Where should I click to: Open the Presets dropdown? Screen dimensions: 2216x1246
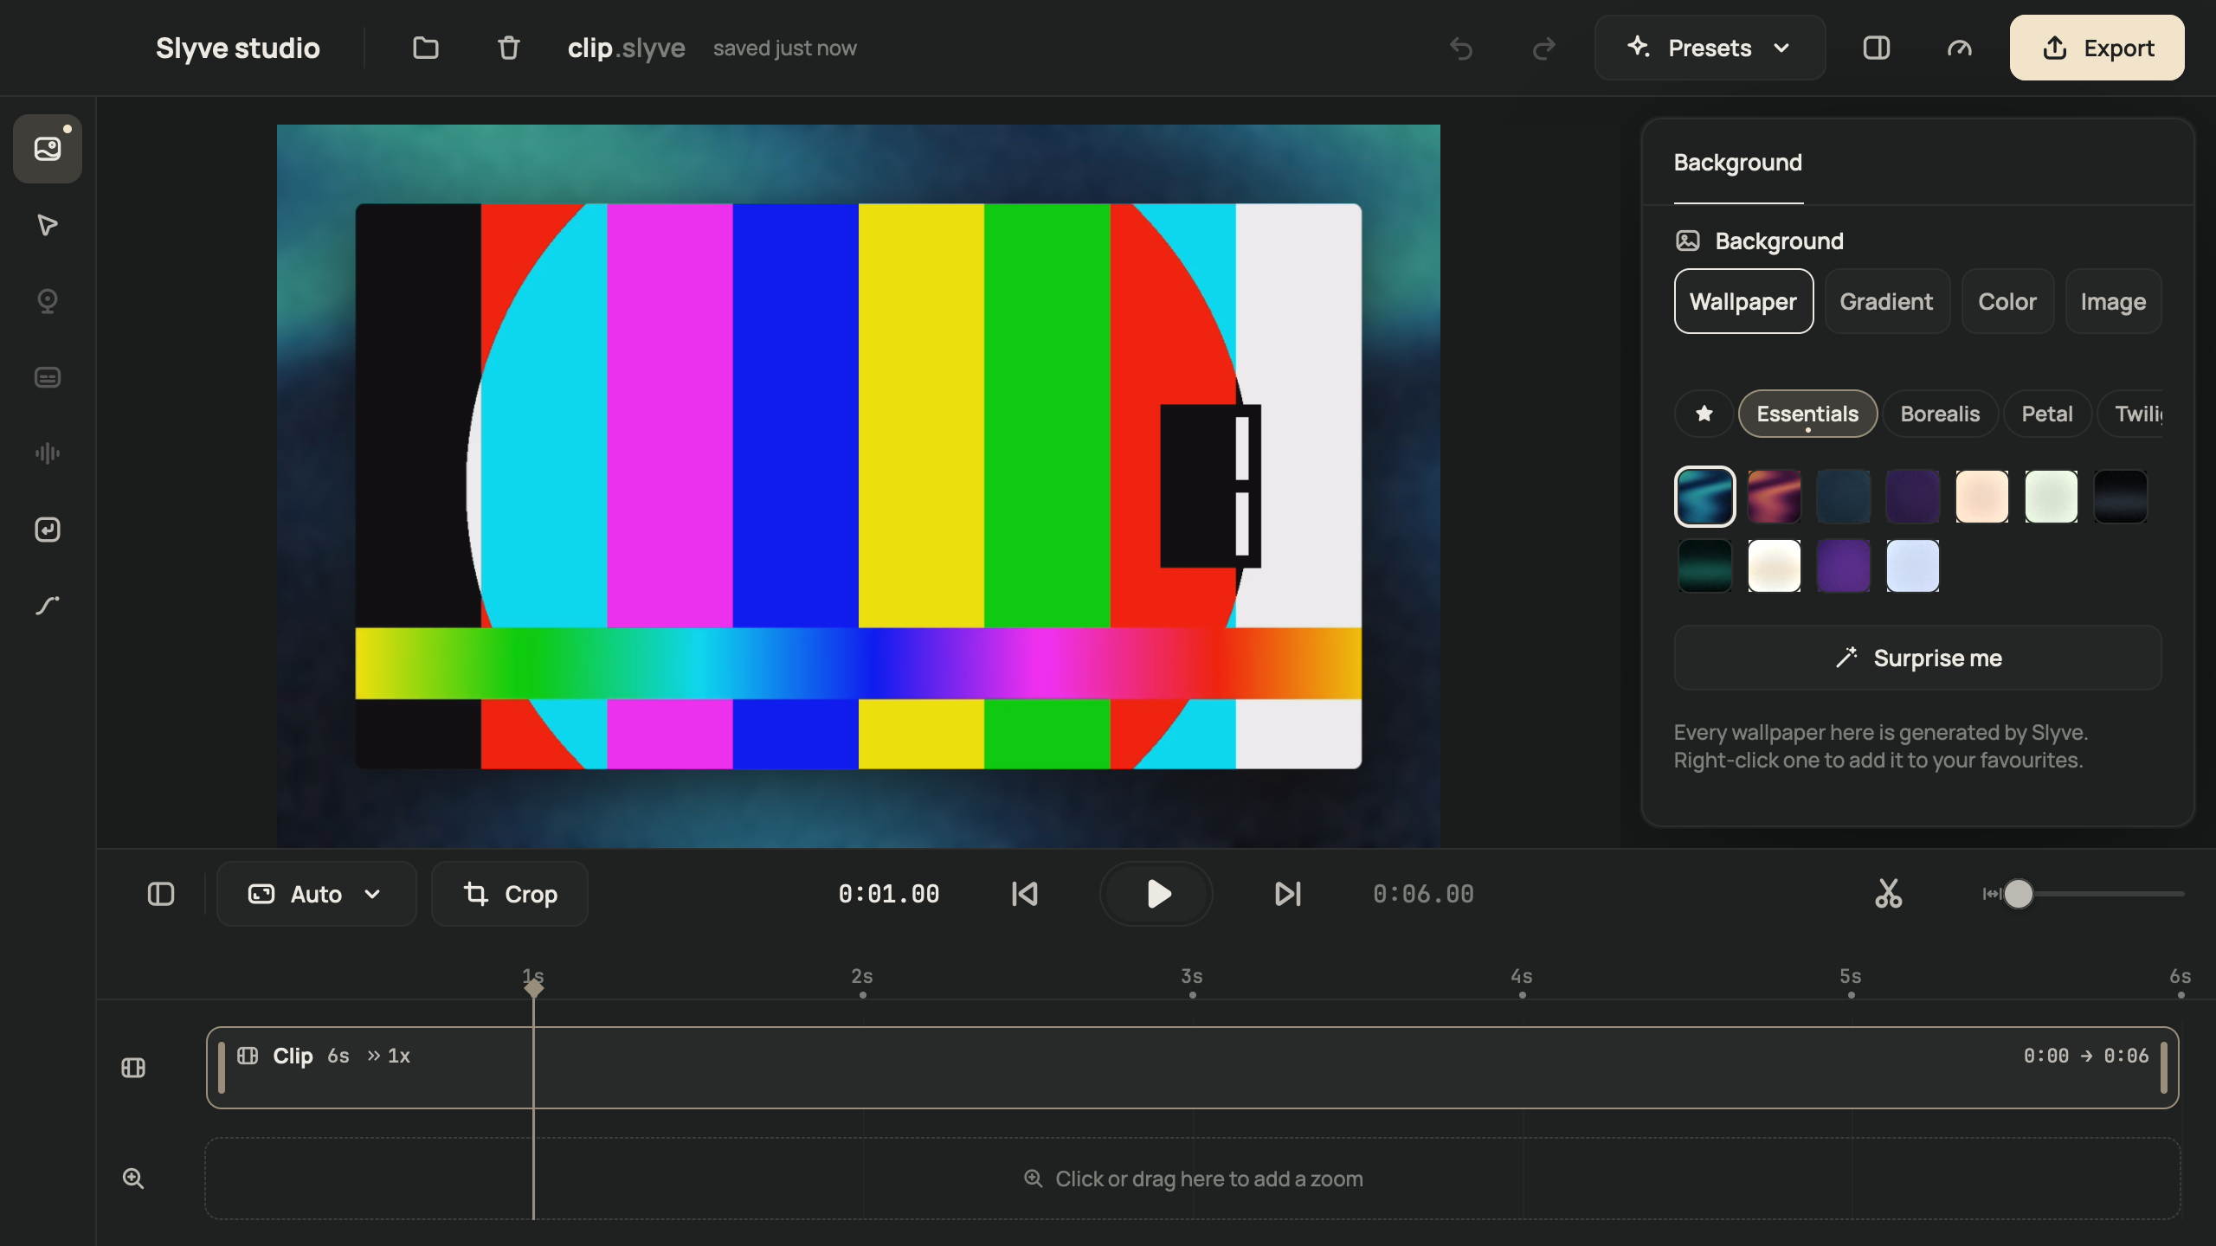tap(1710, 48)
